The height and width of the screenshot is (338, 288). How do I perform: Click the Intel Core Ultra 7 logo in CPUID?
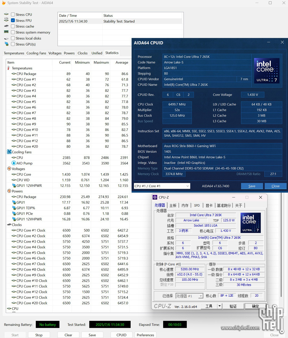267,71
